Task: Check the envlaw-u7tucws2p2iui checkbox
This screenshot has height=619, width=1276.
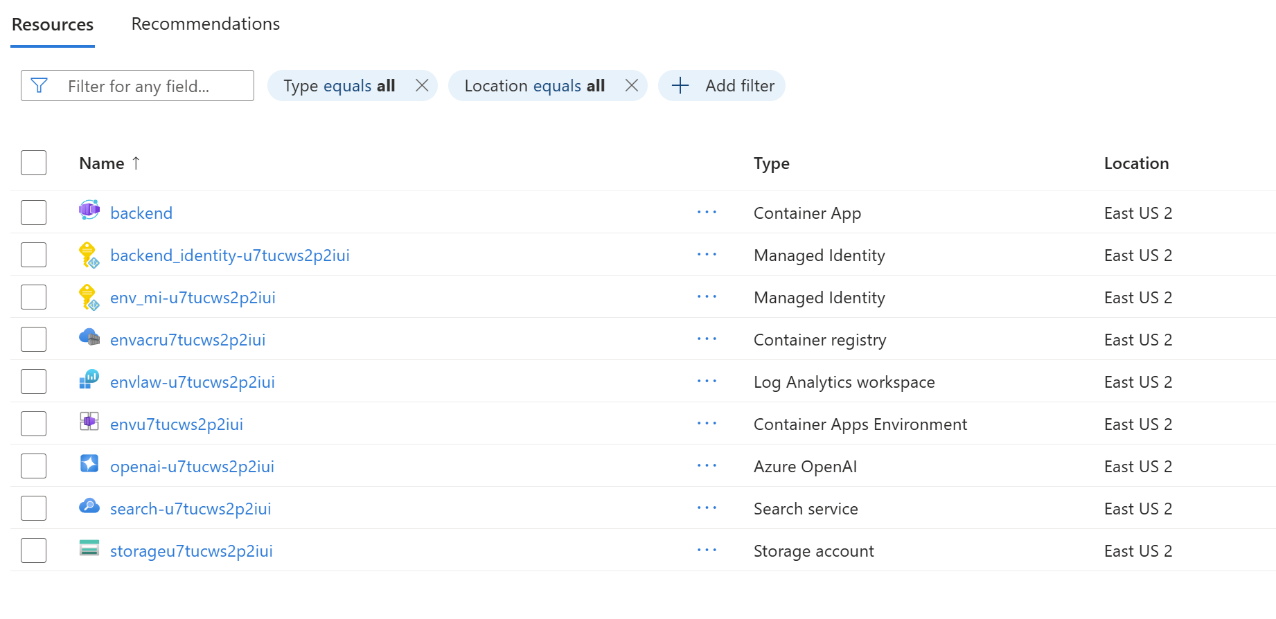Action: [33, 382]
